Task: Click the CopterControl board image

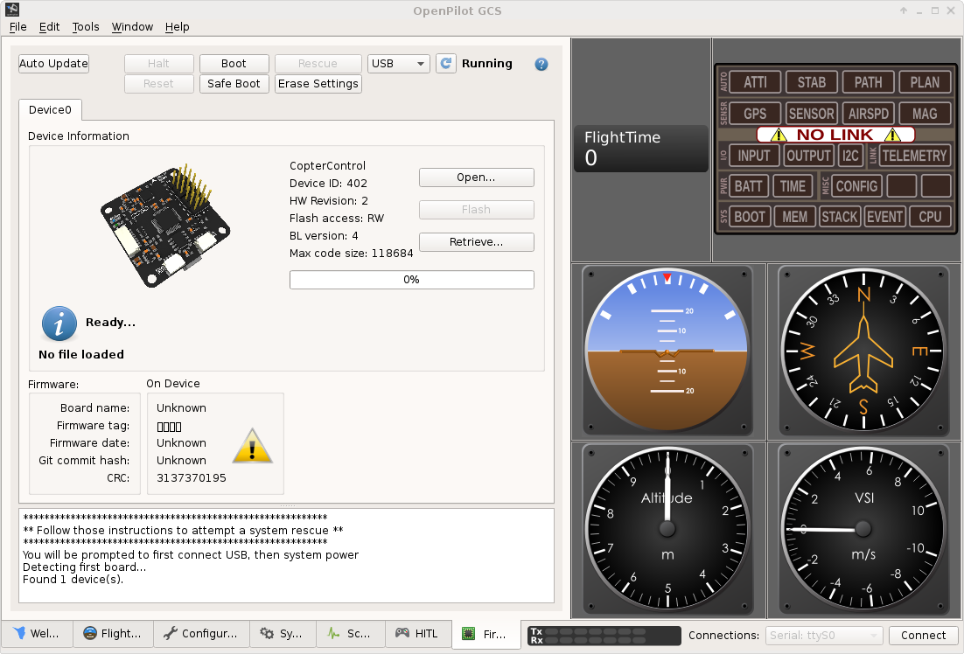Action: (x=165, y=226)
